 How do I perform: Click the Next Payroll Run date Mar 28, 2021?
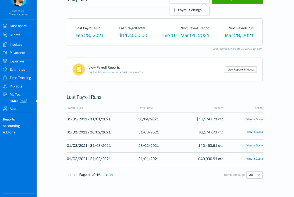click(x=239, y=35)
